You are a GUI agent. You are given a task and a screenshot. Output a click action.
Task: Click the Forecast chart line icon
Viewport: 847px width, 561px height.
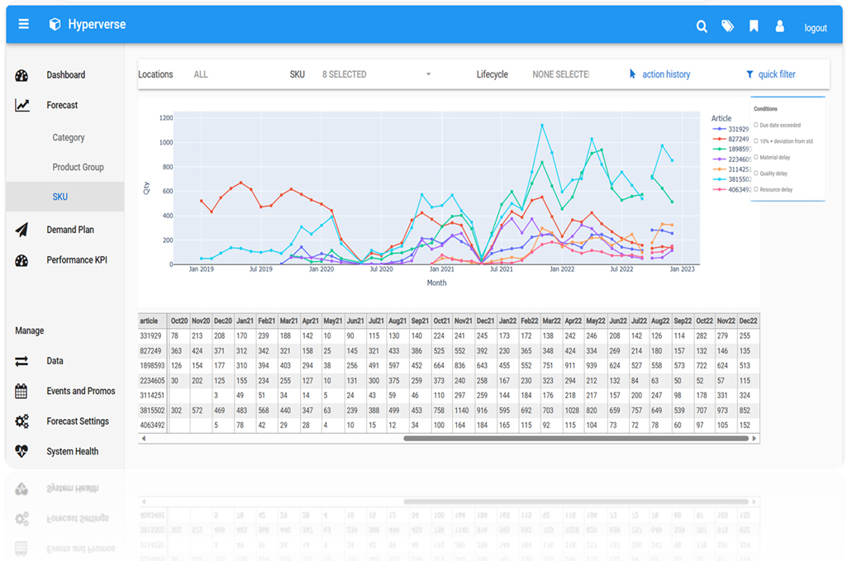pos(22,105)
